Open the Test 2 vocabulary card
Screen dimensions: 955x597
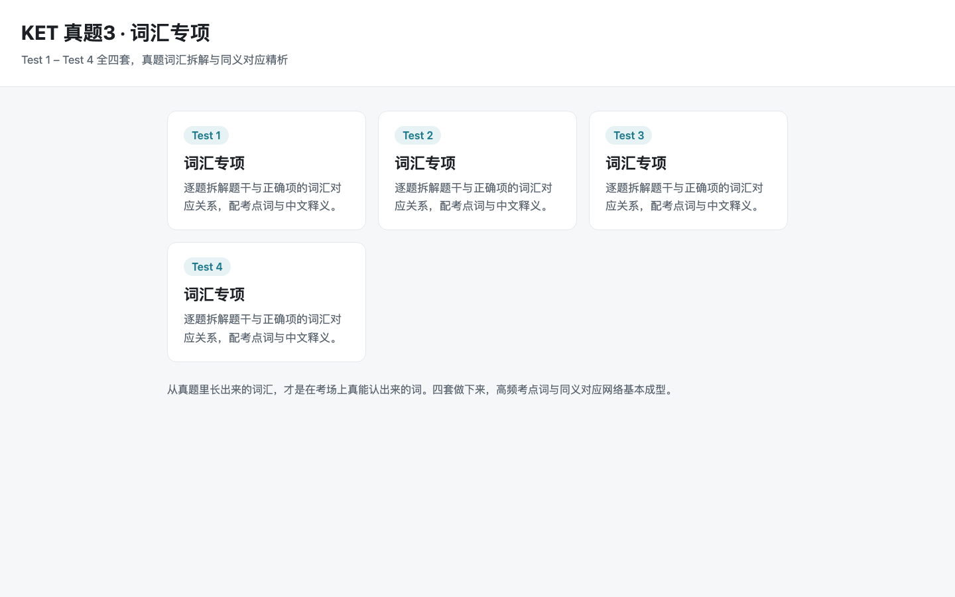coord(477,170)
